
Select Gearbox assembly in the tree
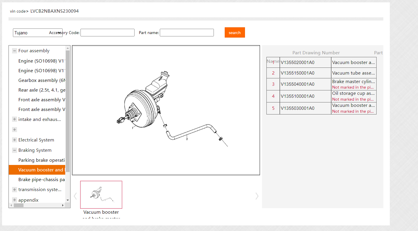pos(42,80)
